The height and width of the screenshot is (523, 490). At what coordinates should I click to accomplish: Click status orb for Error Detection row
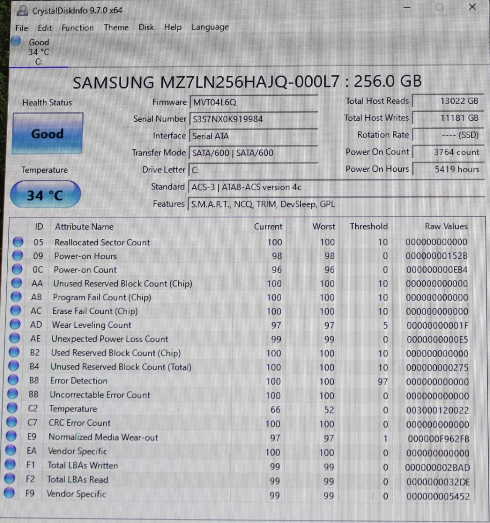[x=14, y=380]
